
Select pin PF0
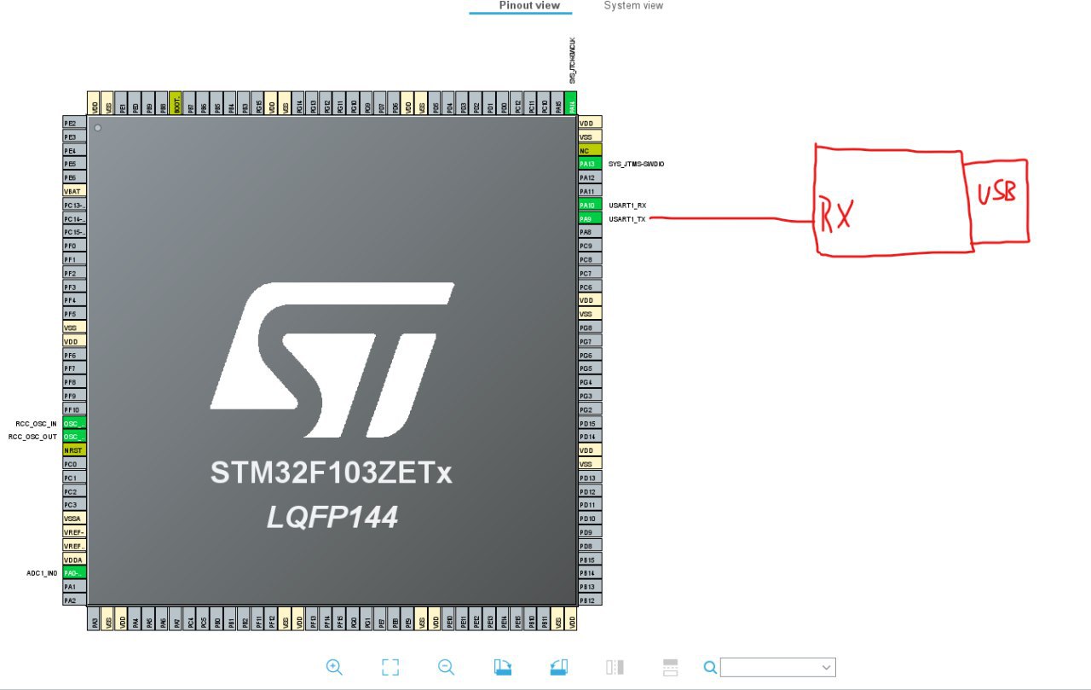pos(75,246)
